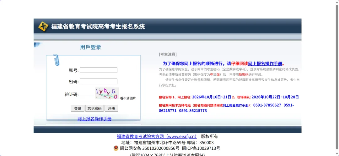Click the 闽公网安备 35010202000856号 text

click(x=150, y=148)
